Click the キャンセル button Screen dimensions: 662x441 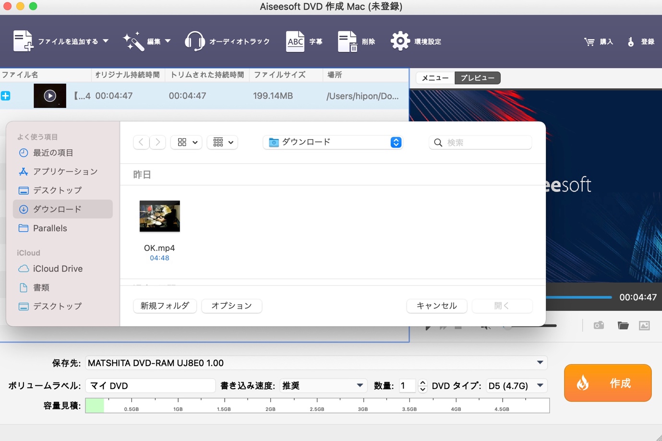click(437, 306)
